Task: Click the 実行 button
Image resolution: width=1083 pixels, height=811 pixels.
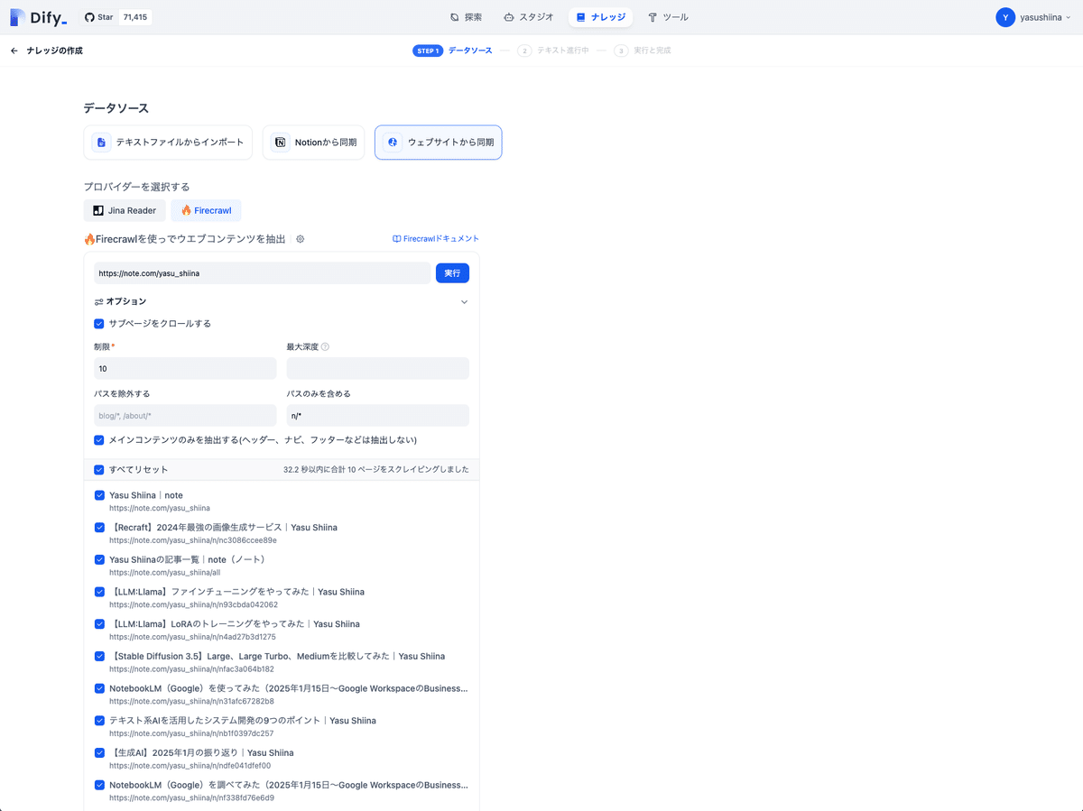Action: (452, 272)
